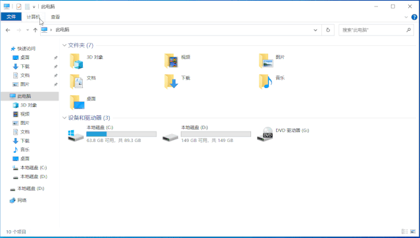Open the 文件 menu tab
This screenshot has width=420, height=238.
[x=11, y=17]
